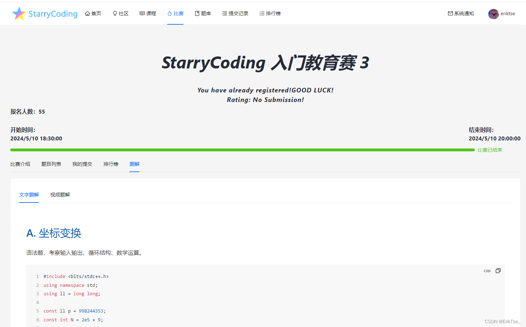This screenshot has height=327, width=526.
Task: Click code line '#include <bits/stdc++.h>'
Action: pyautogui.click(x=76, y=277)
